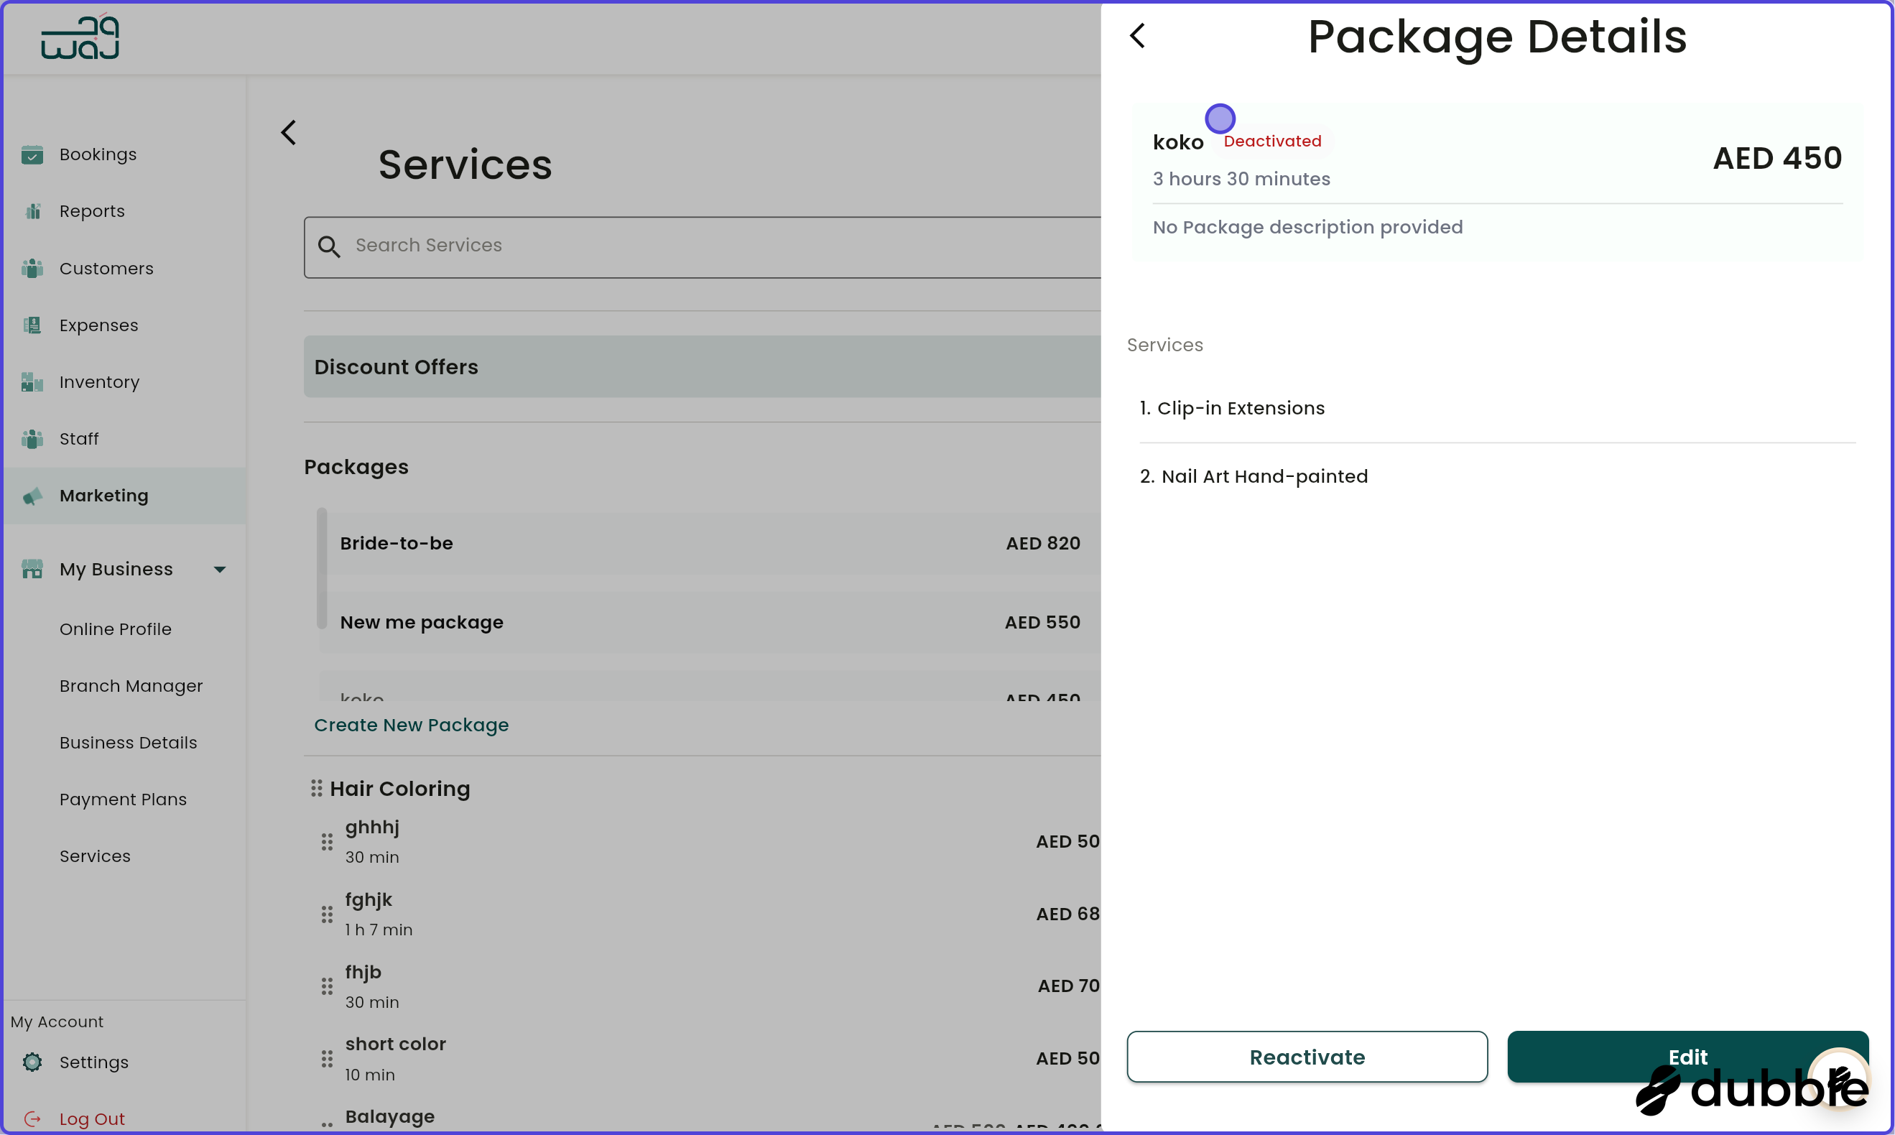Image resolution: width=1895 pixels, height=1135 pixels.
Task: Click the Expenses sidebar icon
Action: click(33, 325)
